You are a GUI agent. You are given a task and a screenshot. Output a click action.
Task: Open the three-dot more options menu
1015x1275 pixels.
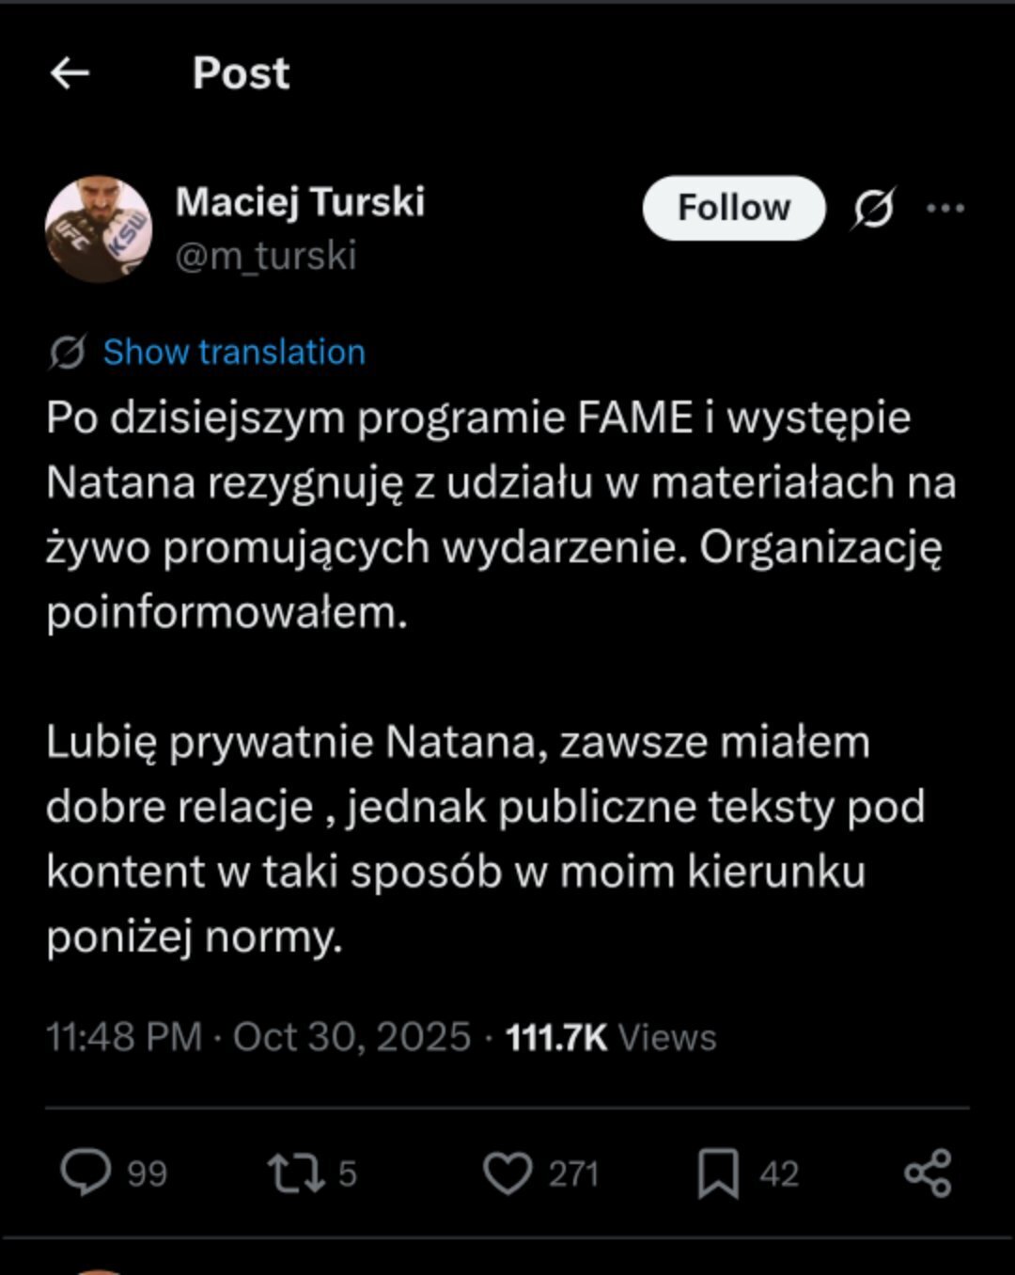(945, 208)
